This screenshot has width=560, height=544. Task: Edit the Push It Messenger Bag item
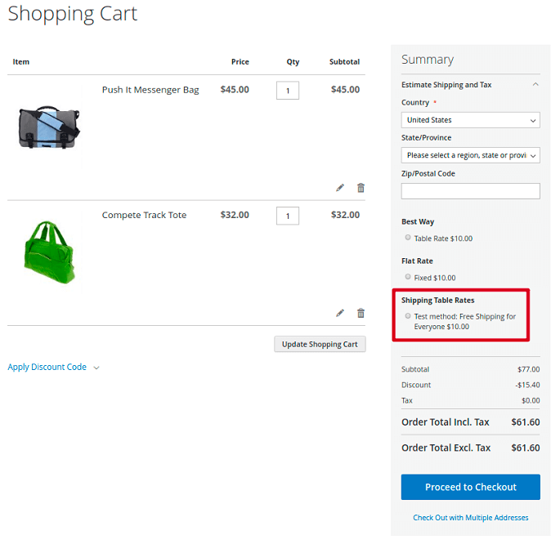(x=340, y=188)
